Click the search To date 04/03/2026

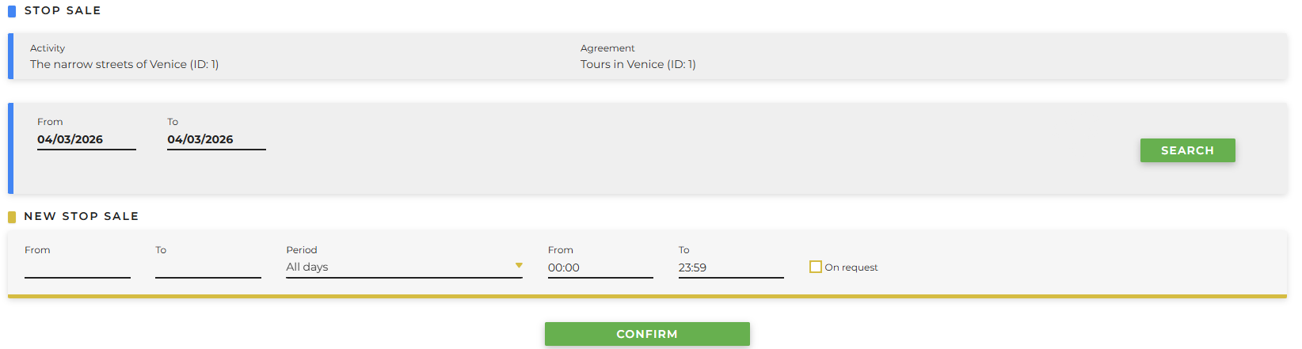click(x=215, y=140)
